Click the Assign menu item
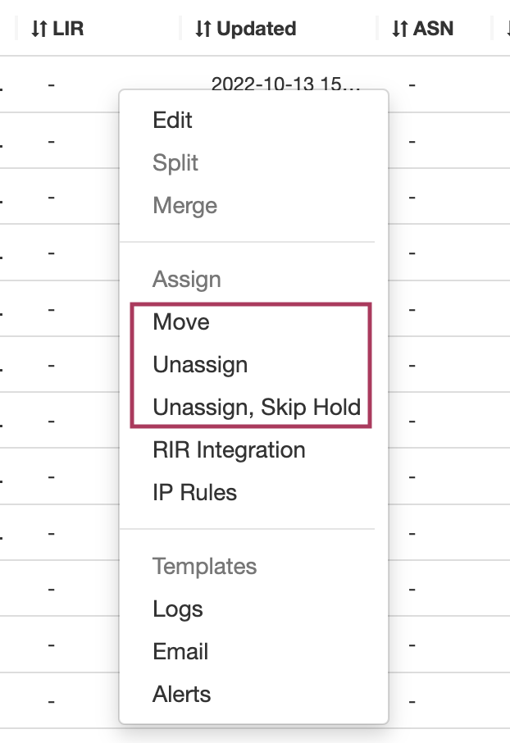 186,280
